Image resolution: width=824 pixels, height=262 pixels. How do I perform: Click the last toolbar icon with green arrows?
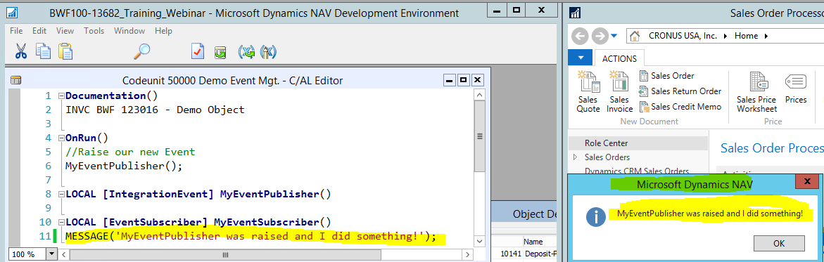pos(268,52)
